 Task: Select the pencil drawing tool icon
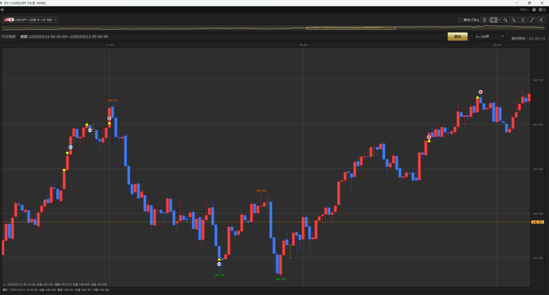pos(532,20)
